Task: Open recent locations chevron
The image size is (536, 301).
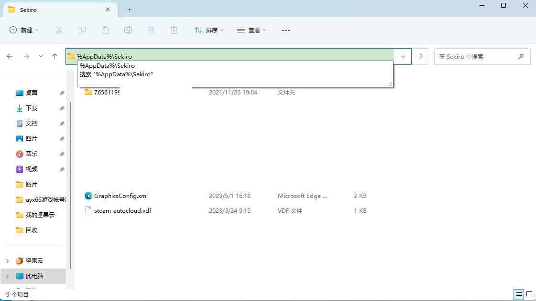Action: pyautogui.click(x=41, y=56)
